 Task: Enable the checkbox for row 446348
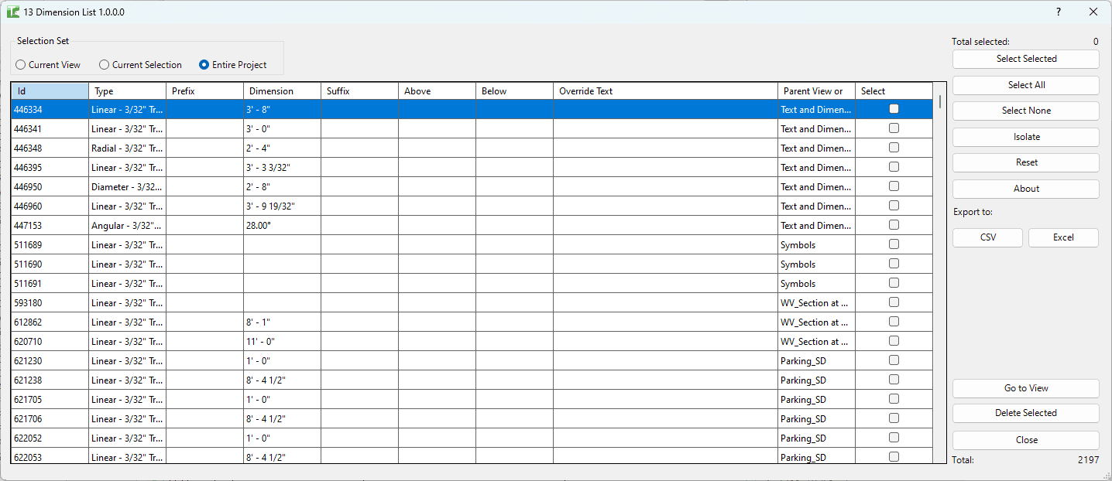pyautogui.click(x=894, y=148)
